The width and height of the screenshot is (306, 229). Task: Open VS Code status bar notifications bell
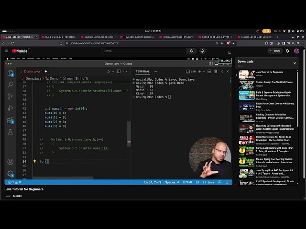click(x=227, y=182)
